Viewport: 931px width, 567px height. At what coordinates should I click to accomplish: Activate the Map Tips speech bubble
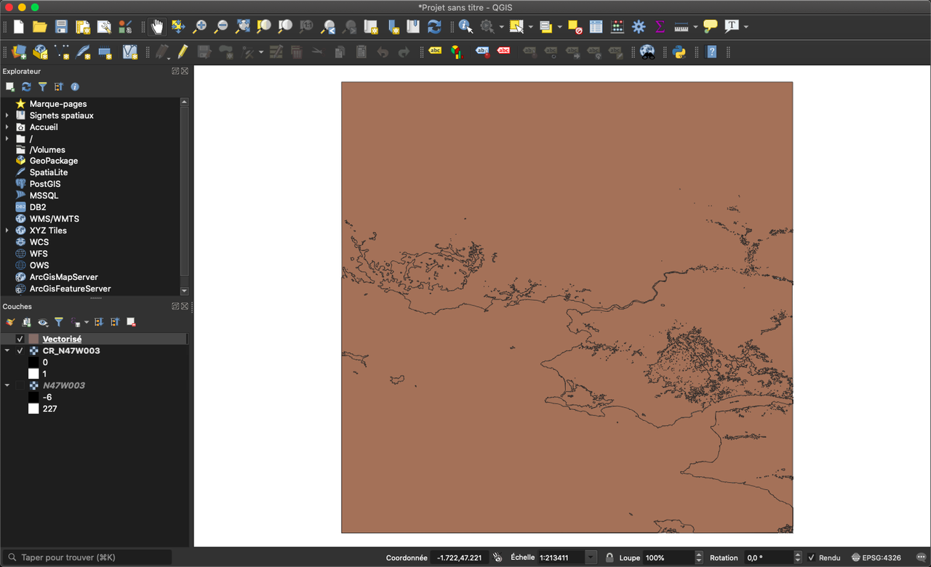pos(711,27)
